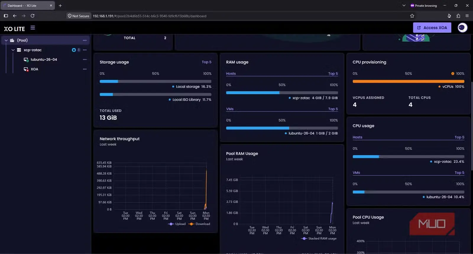Open the user account avatar menu
Viewport: 473px width, 254px height.
click(462, 28)
